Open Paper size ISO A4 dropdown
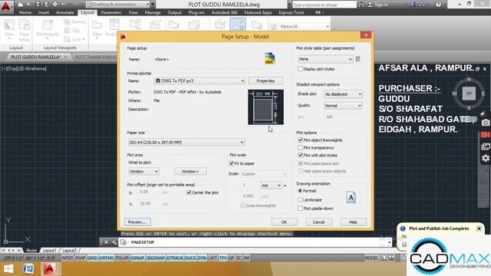The width and height of the screenshot is (491, 276). tap(186, 142)
